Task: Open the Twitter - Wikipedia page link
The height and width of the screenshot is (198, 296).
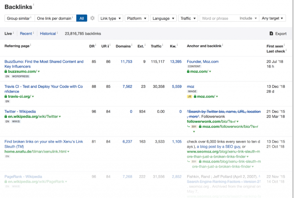Action: 20,111
